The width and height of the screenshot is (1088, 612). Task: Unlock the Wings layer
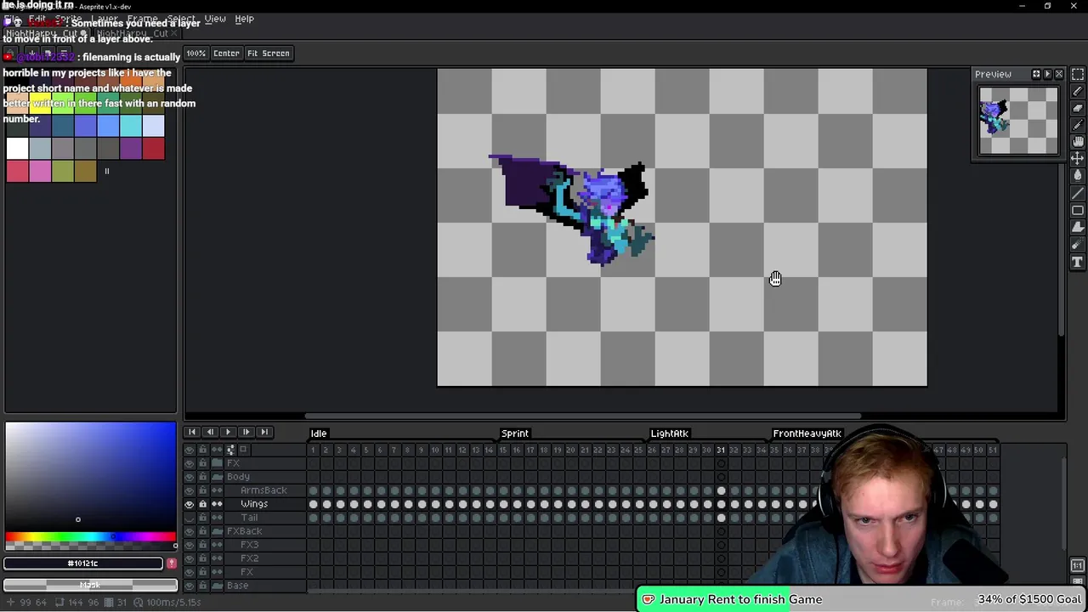(202, 504)
